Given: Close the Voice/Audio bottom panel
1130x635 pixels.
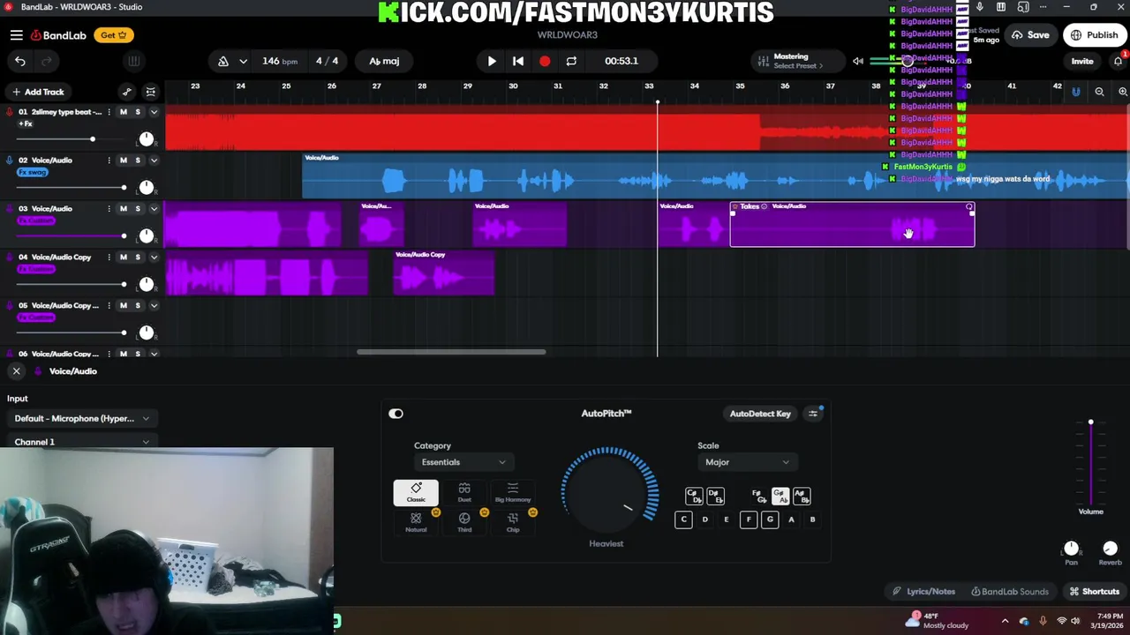Looking at the screenshot, I should 16,371.
